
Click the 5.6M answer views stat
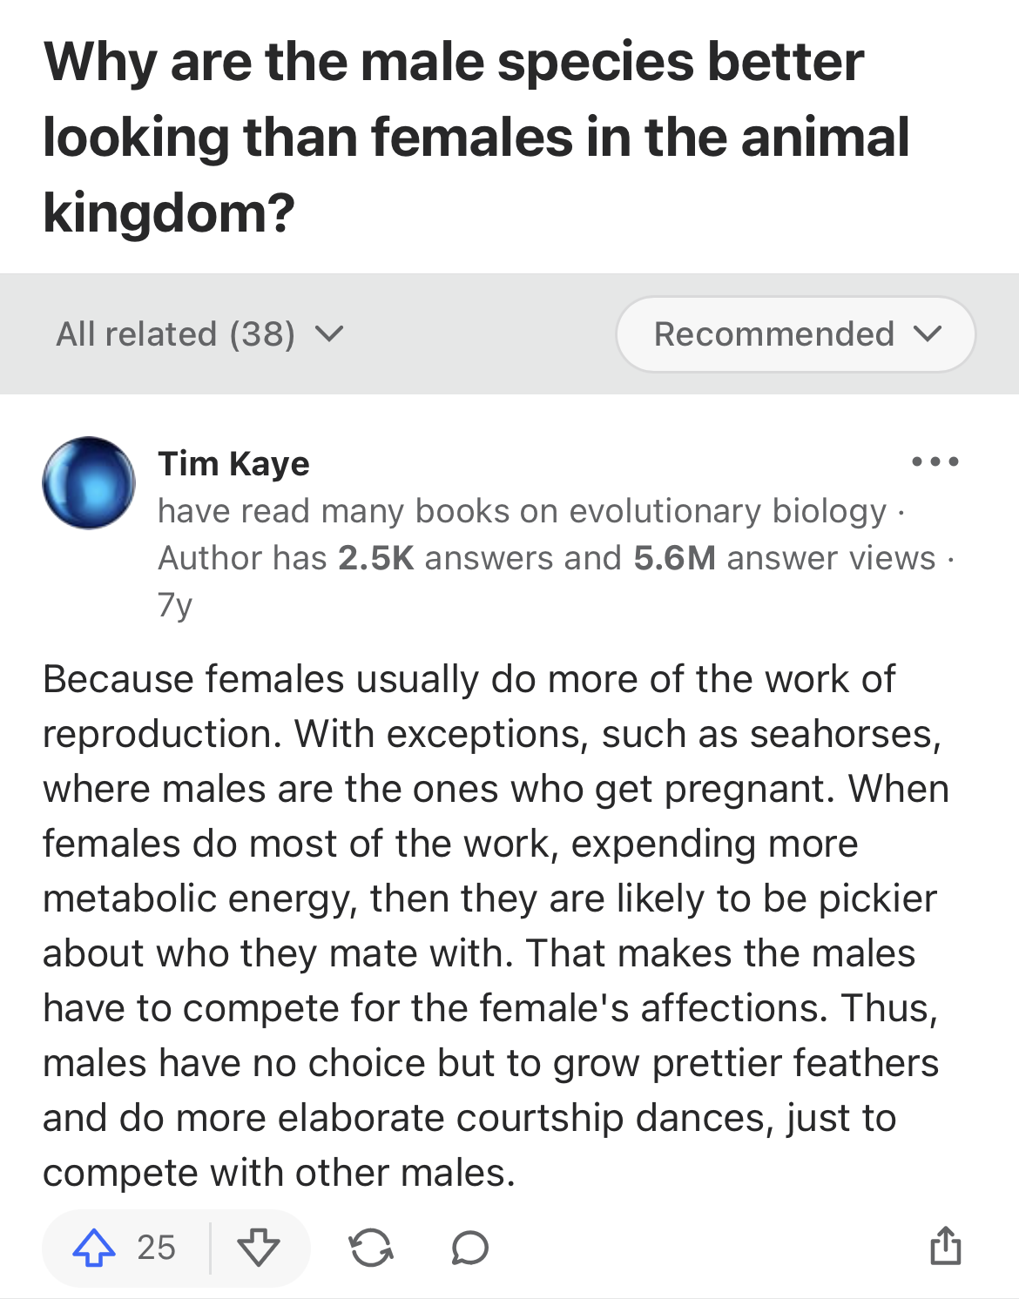pyautogui.click(x=785, y=558)
